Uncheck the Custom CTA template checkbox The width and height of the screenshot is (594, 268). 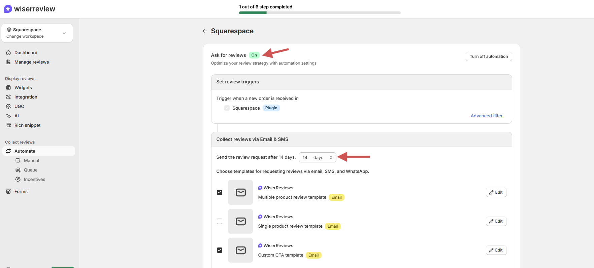coord(220,250)
